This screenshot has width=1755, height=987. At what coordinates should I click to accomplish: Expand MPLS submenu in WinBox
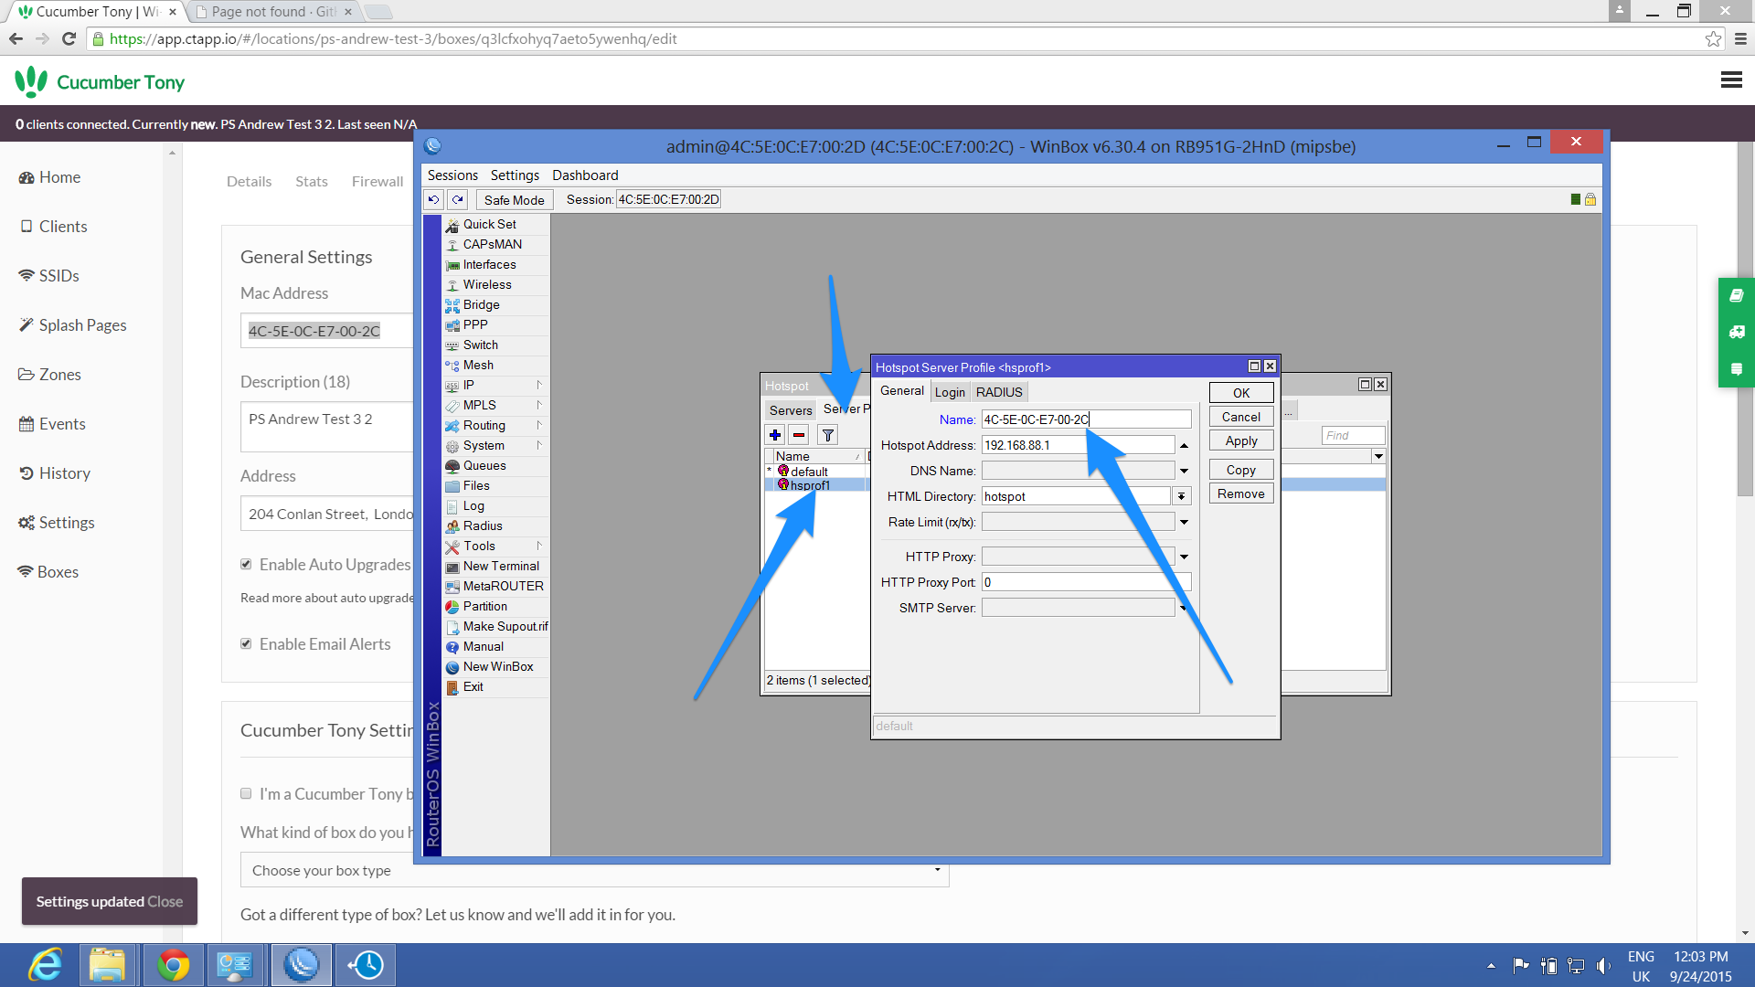pyautogui.click(x=539, y=405)
